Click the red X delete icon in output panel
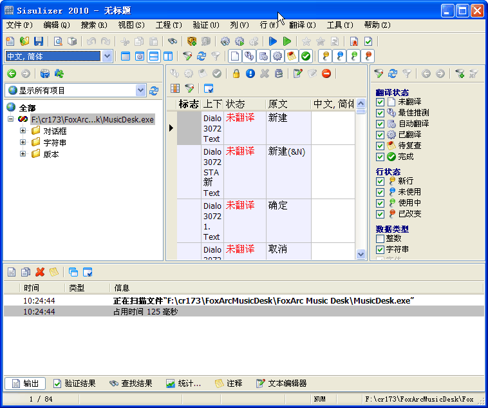This screenshot has width=488, height=408. pos(40,272)
